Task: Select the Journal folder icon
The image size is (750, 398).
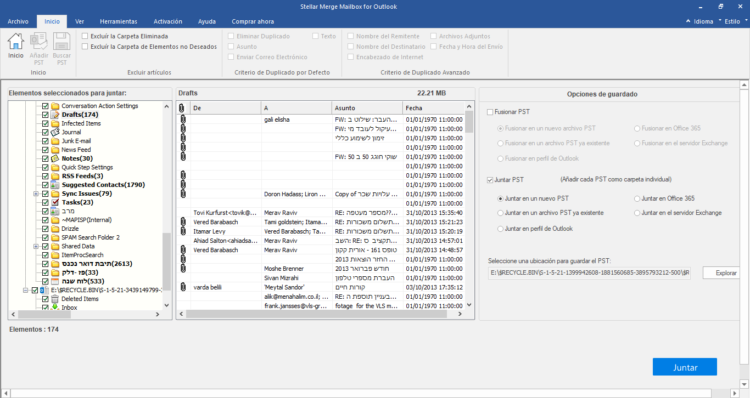Action: pyautogui.click(x=55, y=132)
